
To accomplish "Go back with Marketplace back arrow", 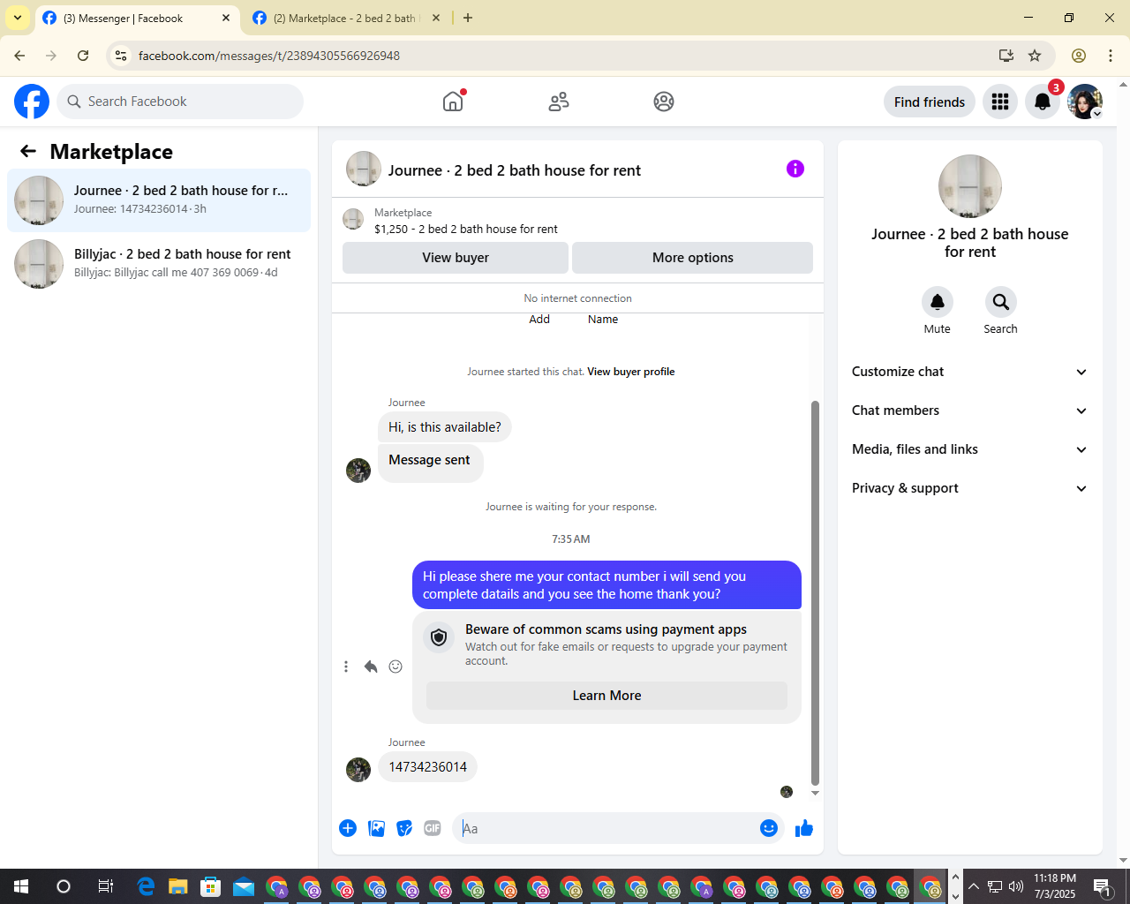I will pyautogui.click(x=28, y=152).
